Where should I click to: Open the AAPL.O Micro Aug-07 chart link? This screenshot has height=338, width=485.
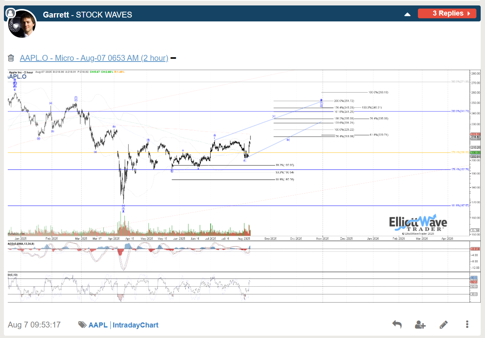pyautogui.click(x=94, y=58)
